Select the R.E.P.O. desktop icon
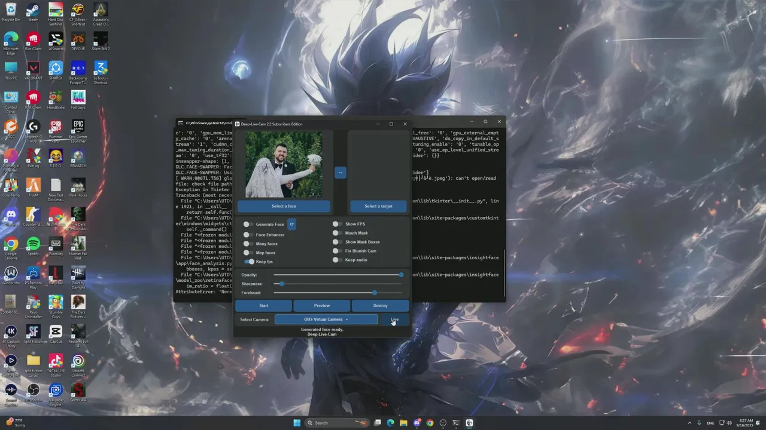The image size is (766, 430). 56,158
